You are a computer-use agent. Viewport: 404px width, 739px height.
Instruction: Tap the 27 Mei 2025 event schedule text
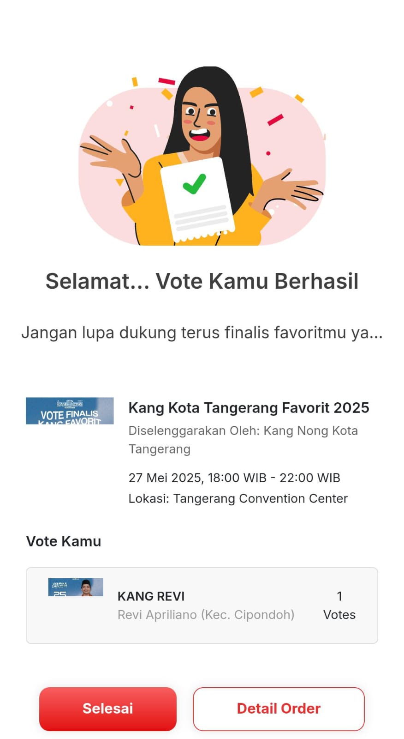tap(234, 478)
